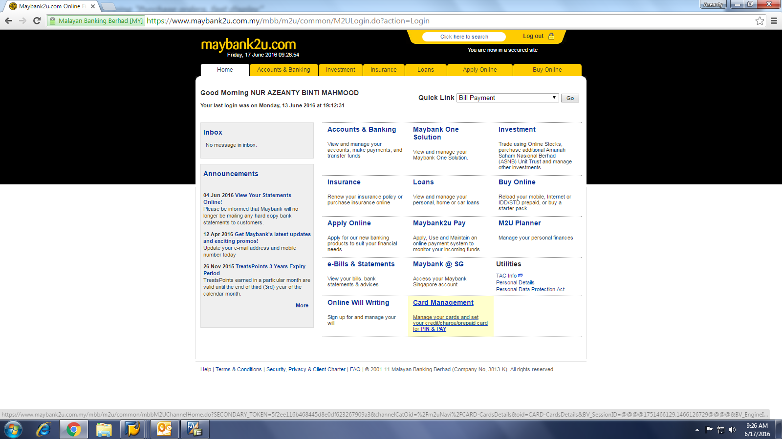The image size is (782, 439).
Task: Open the Get Maybank's latest updates announcement
Action: [x=257, y=238]
